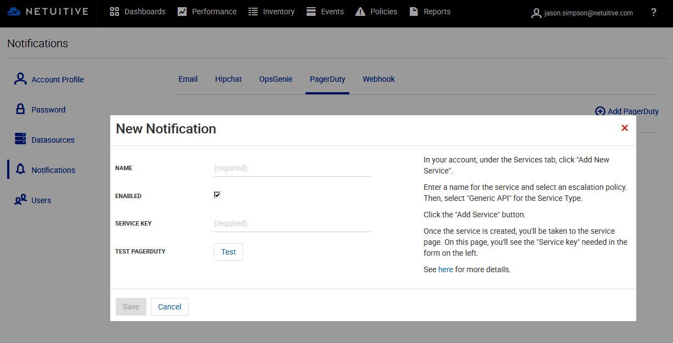Click the Netuitive logo icon
Screen dimensions: 673x343
pos(14,12)
